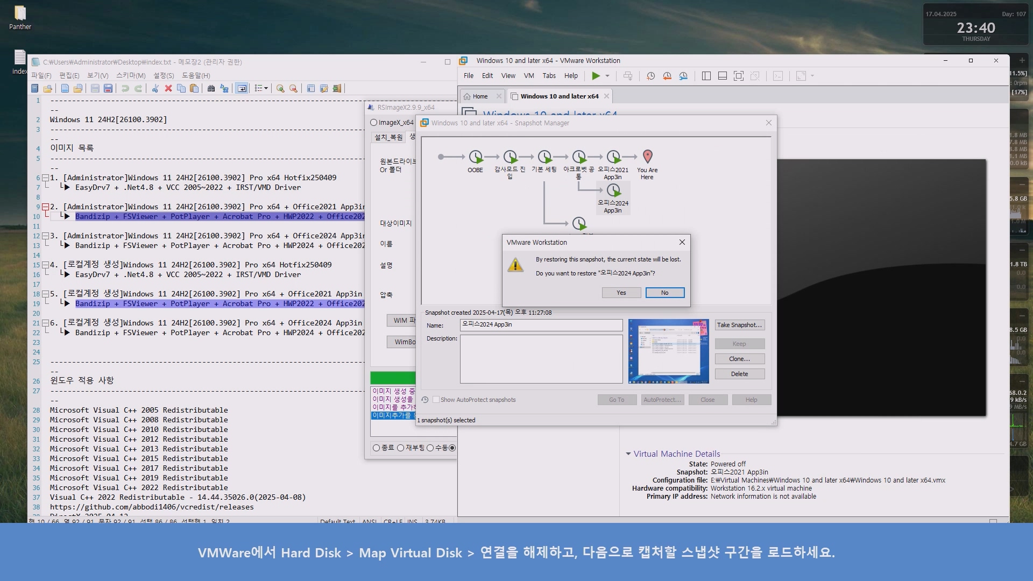The width and height of the screenshot is (1033, 581).
Task: Open the VM menu
Action: [x=529, y=76]
